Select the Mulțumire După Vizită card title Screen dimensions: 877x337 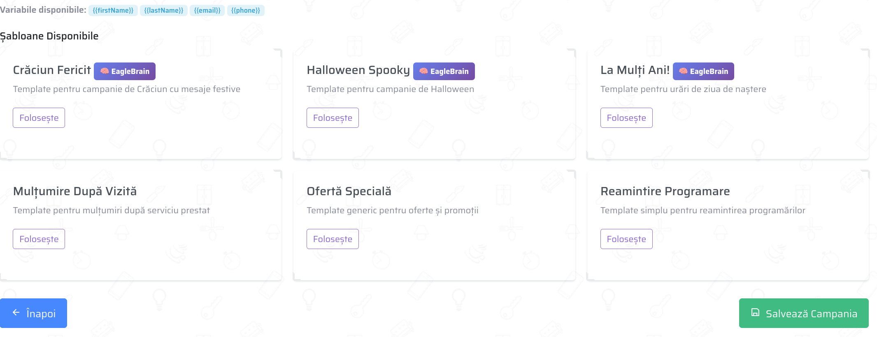pyautogui.click(x=75, y=192)
